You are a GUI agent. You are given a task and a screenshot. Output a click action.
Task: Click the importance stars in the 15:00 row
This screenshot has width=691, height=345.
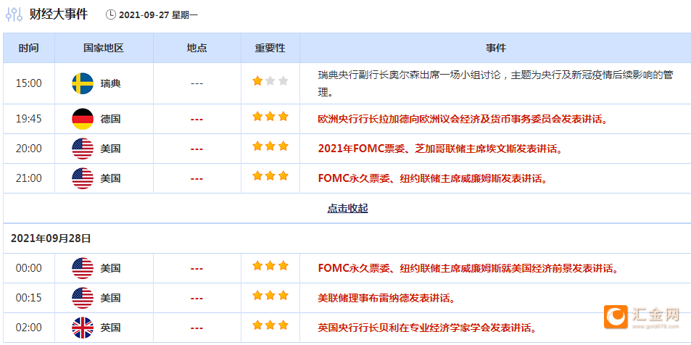270,81
